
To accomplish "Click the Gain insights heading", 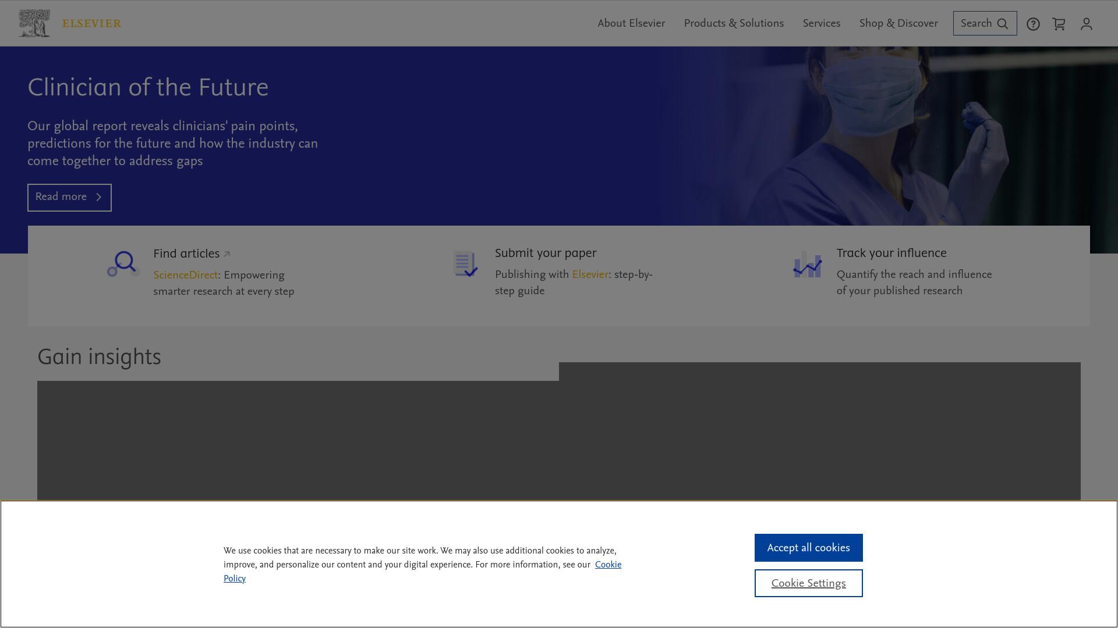I will pos(99,357).
